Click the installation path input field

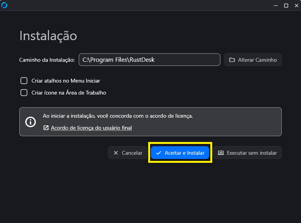click(x=149, y=60)
